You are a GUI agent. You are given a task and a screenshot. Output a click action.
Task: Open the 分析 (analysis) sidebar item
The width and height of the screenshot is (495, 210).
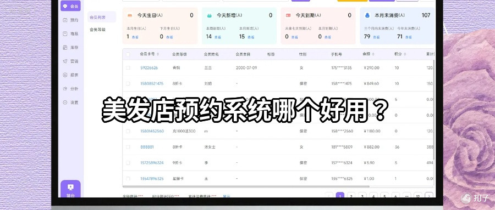tap(71, 89)
